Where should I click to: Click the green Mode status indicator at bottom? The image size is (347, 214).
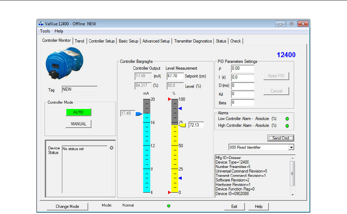point(169,206)
